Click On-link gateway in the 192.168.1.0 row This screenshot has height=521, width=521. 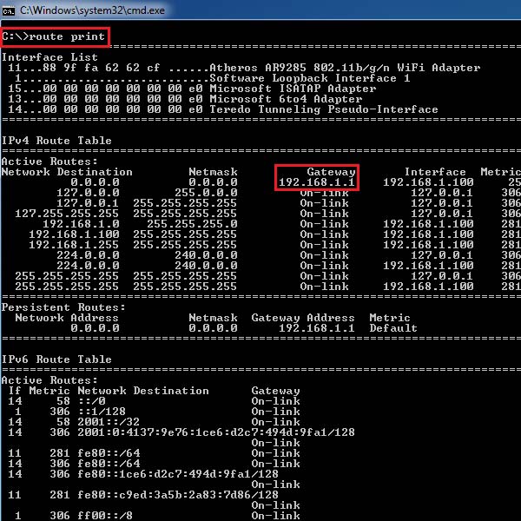(324, 224)
